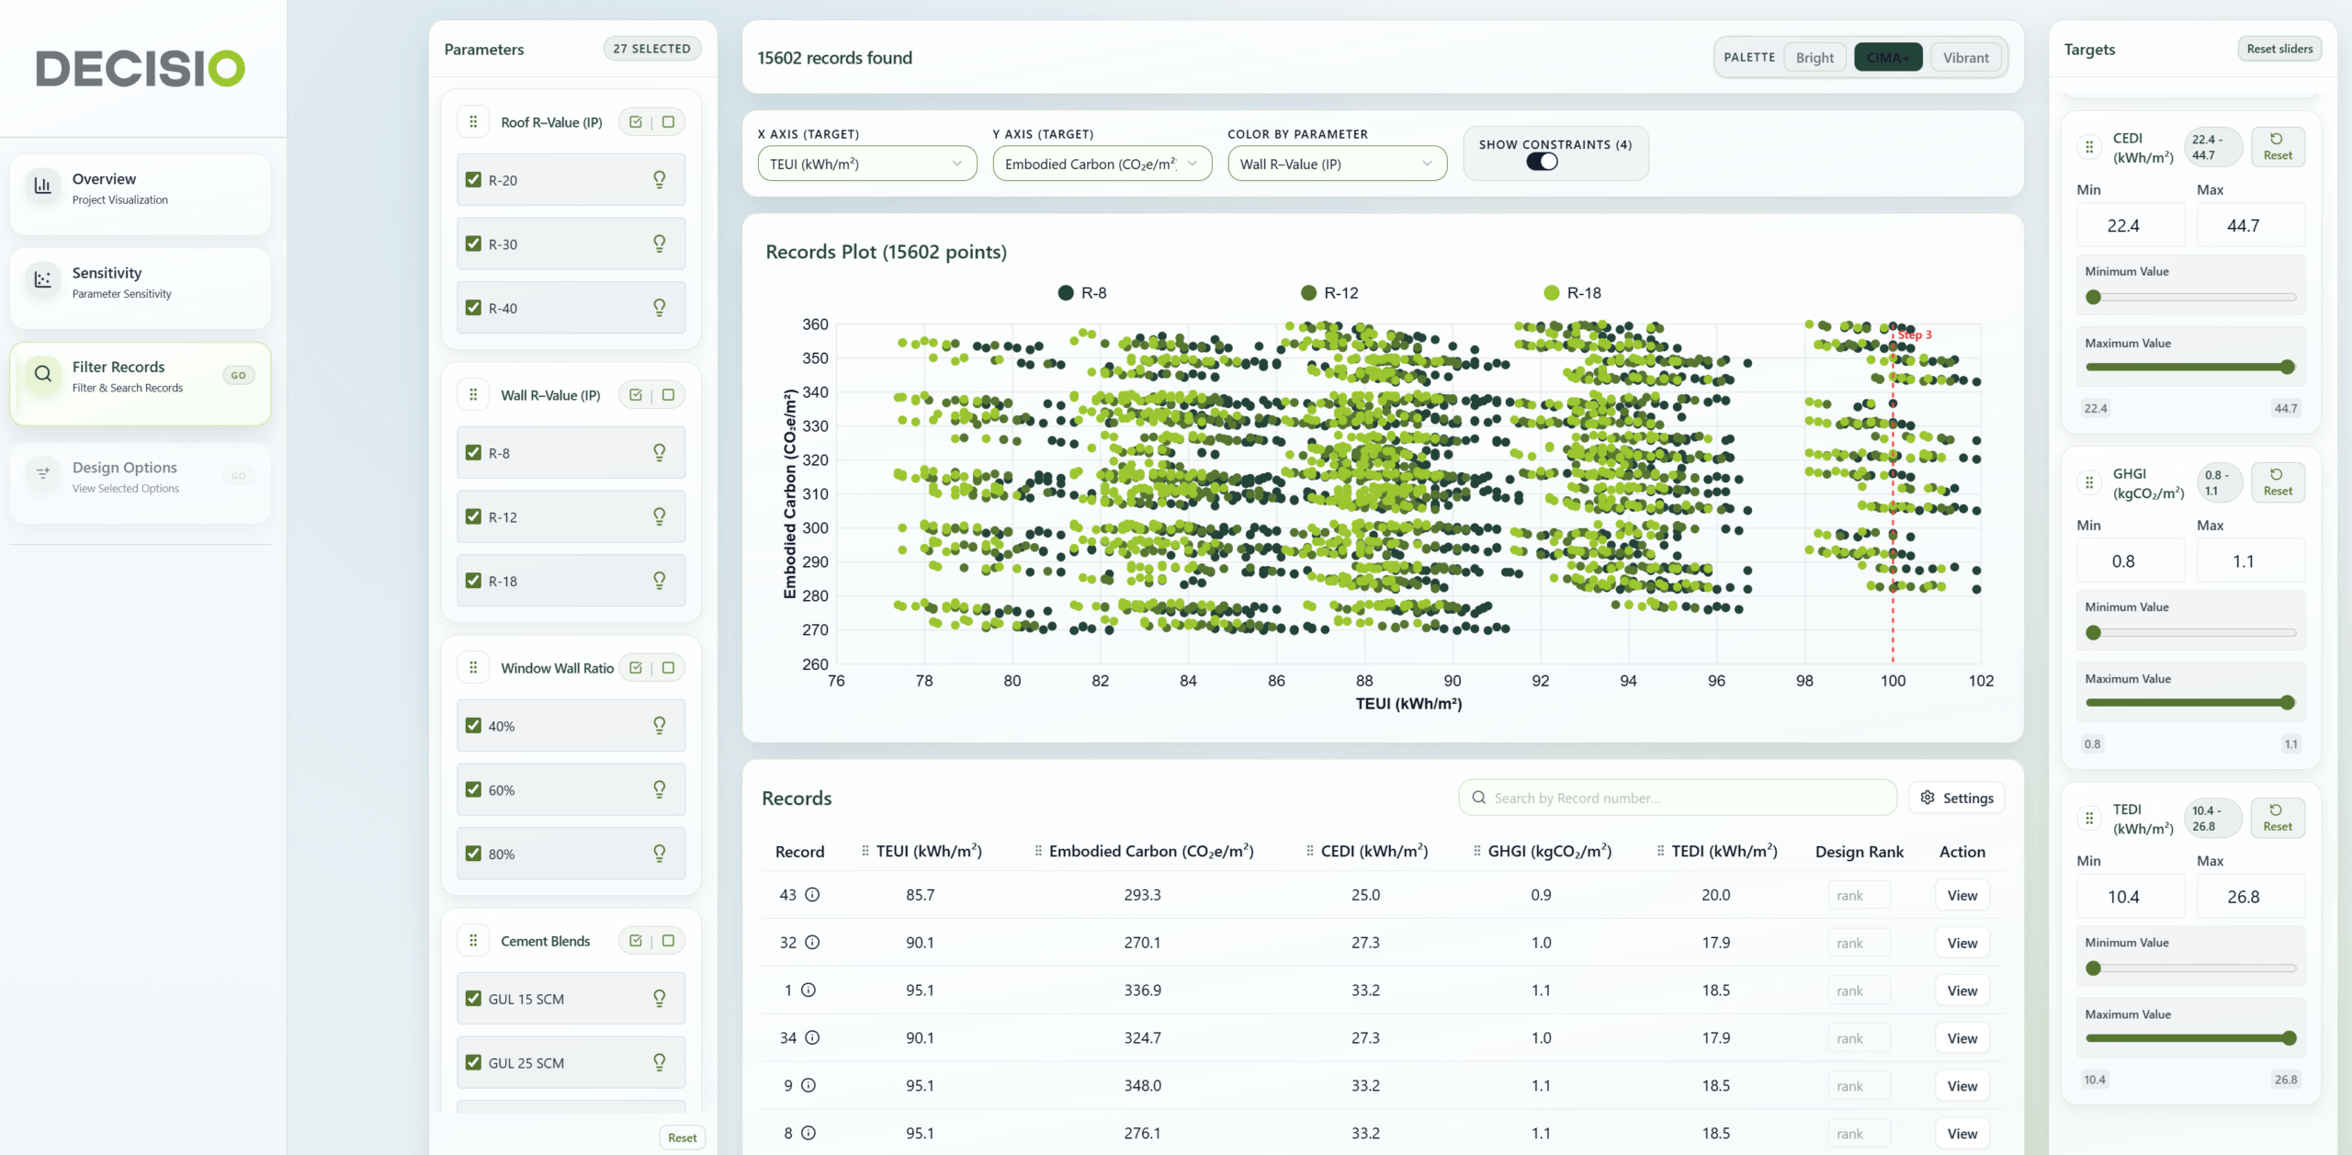Open the X Axis TEUI dropdown
This screenshot has height=1155, width=2352.
(x=866, y=164)
